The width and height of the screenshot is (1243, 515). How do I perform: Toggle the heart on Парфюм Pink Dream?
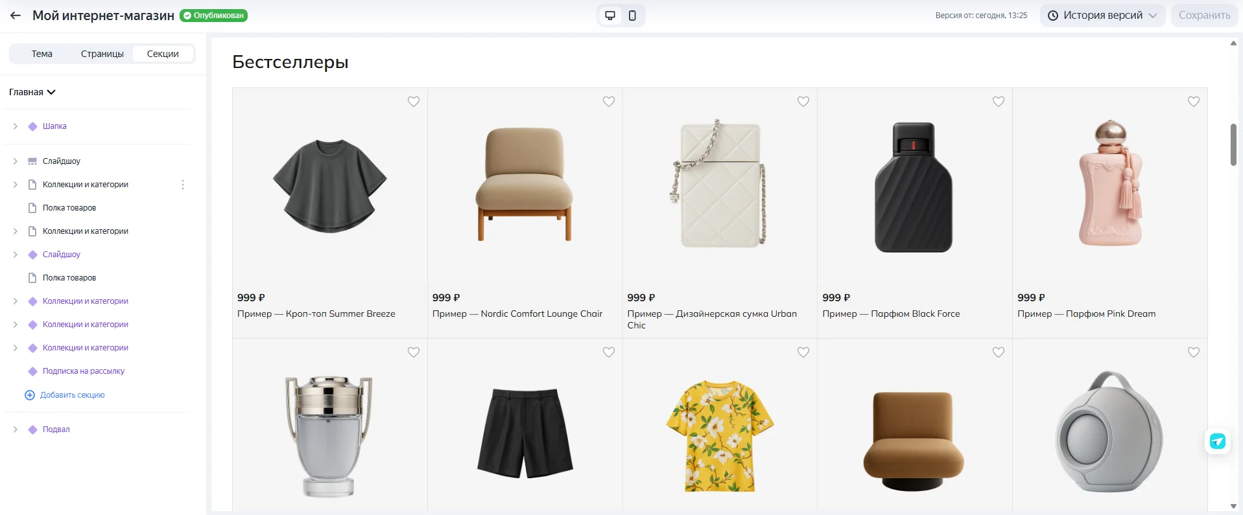pos(1194,102)
